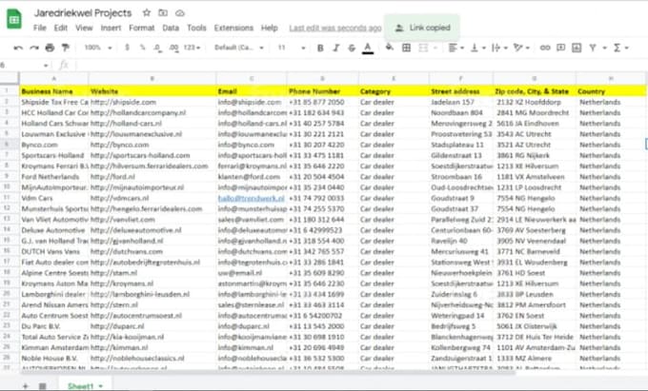Image resolution: width=648 pixels, height=391 pixels.
Task: Open the Tools menu
Action: pos(196,28)
